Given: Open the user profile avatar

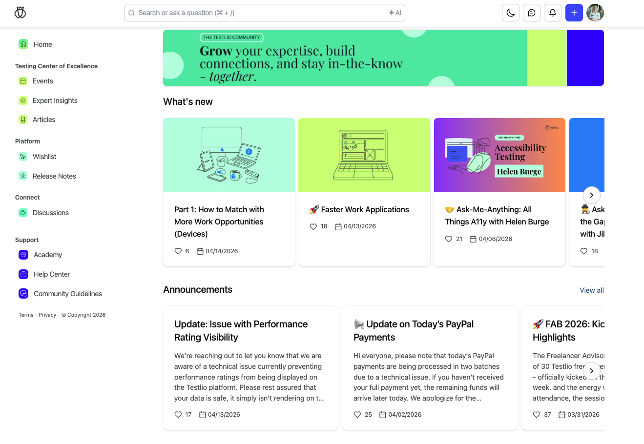Looking at the screenshot, I should (x=595, y=13).
